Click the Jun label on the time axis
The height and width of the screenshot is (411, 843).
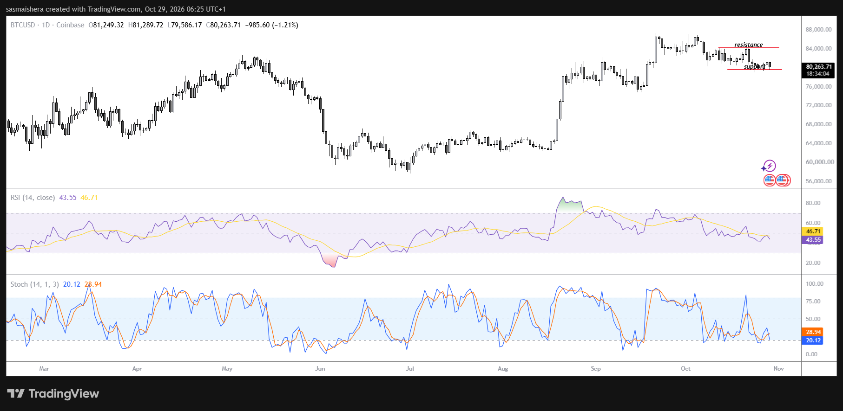tap(320, 369)
